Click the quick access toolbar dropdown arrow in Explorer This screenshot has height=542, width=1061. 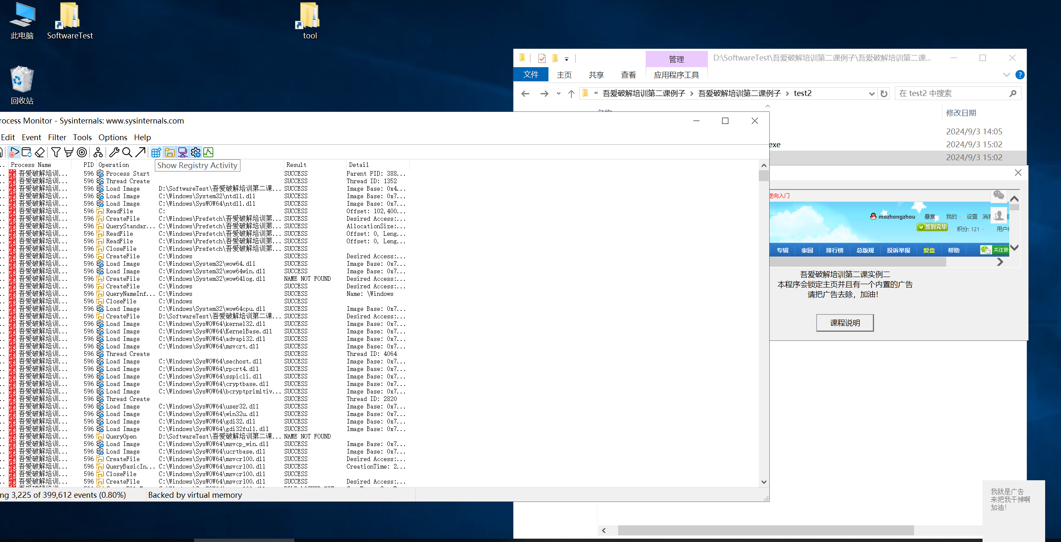566,59
